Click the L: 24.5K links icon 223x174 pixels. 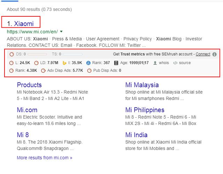coord(11,63)
